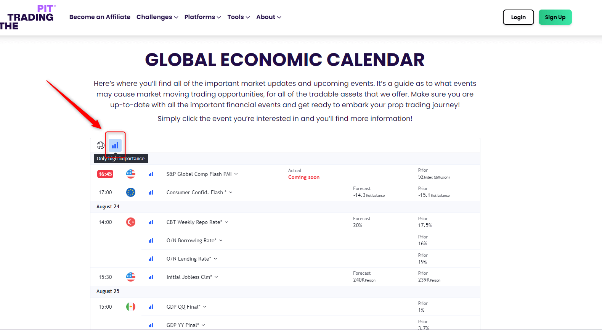Click the Become an Affiliate link
Viewport: 602px width, 330px height.
[100, 17]
